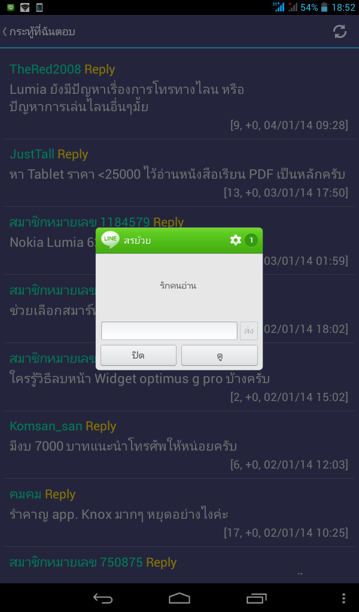Open TheRed2008 thread about Lumia
The width and height of the screenshot is (359, 612).
click(180, 97)
